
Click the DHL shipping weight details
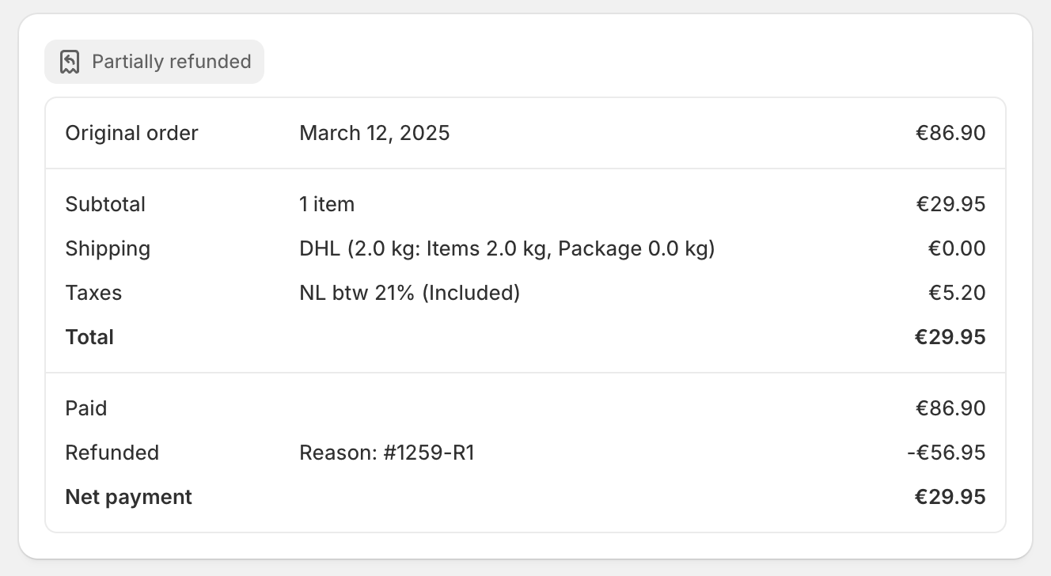click(x=507, y=248)
